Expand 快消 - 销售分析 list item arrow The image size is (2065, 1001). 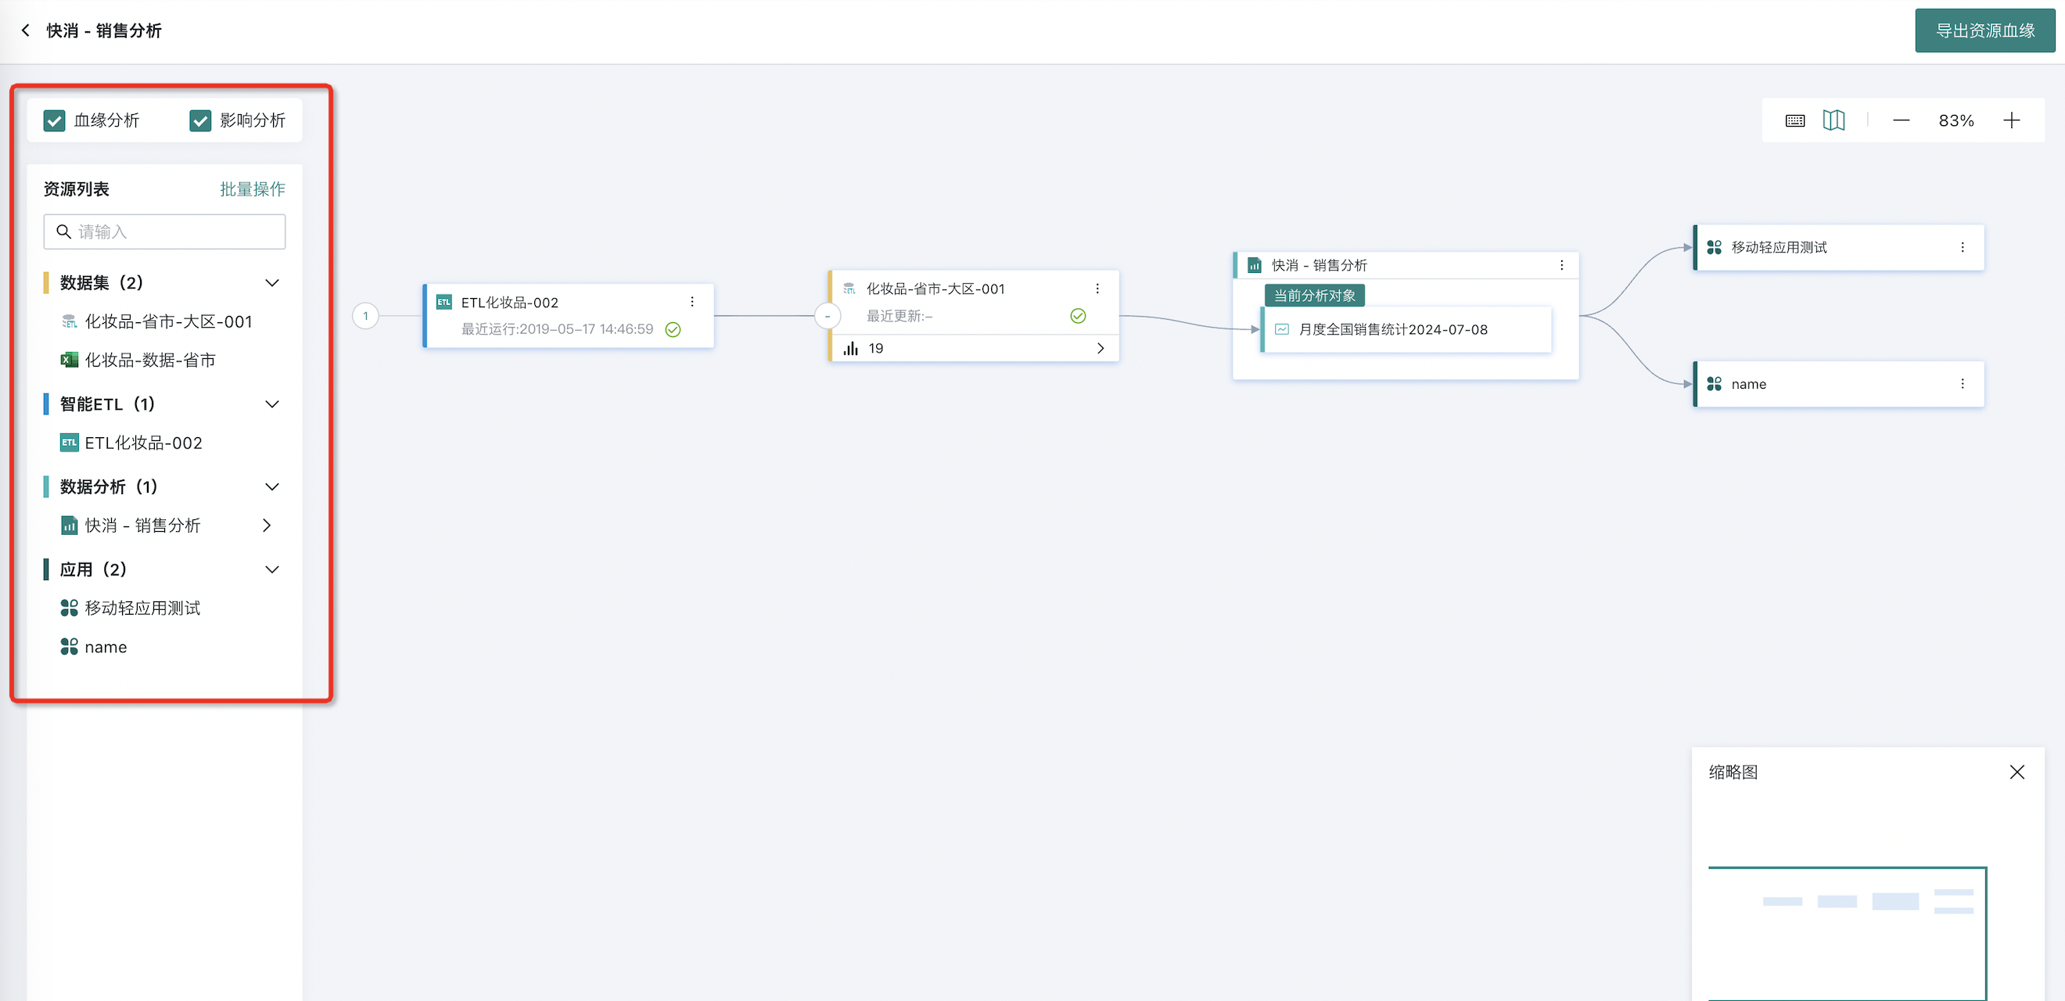tap(267, 525)
